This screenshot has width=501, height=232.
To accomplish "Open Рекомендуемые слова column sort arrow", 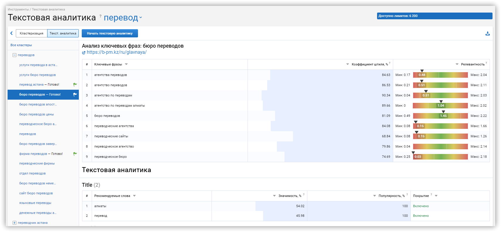I will 134,196.
